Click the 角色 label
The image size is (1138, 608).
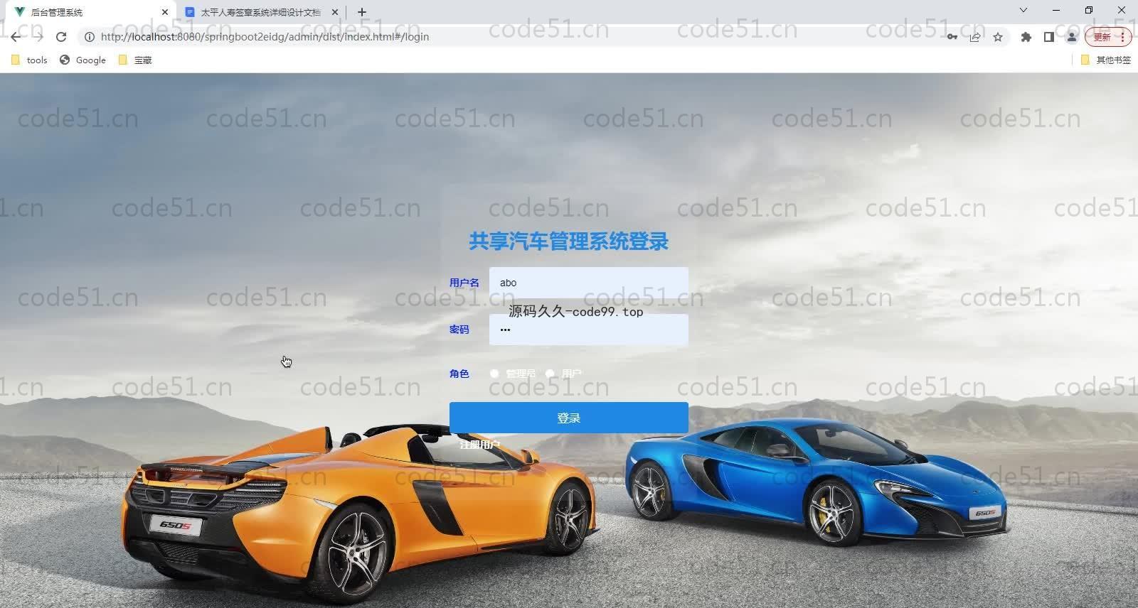(459, 374)
